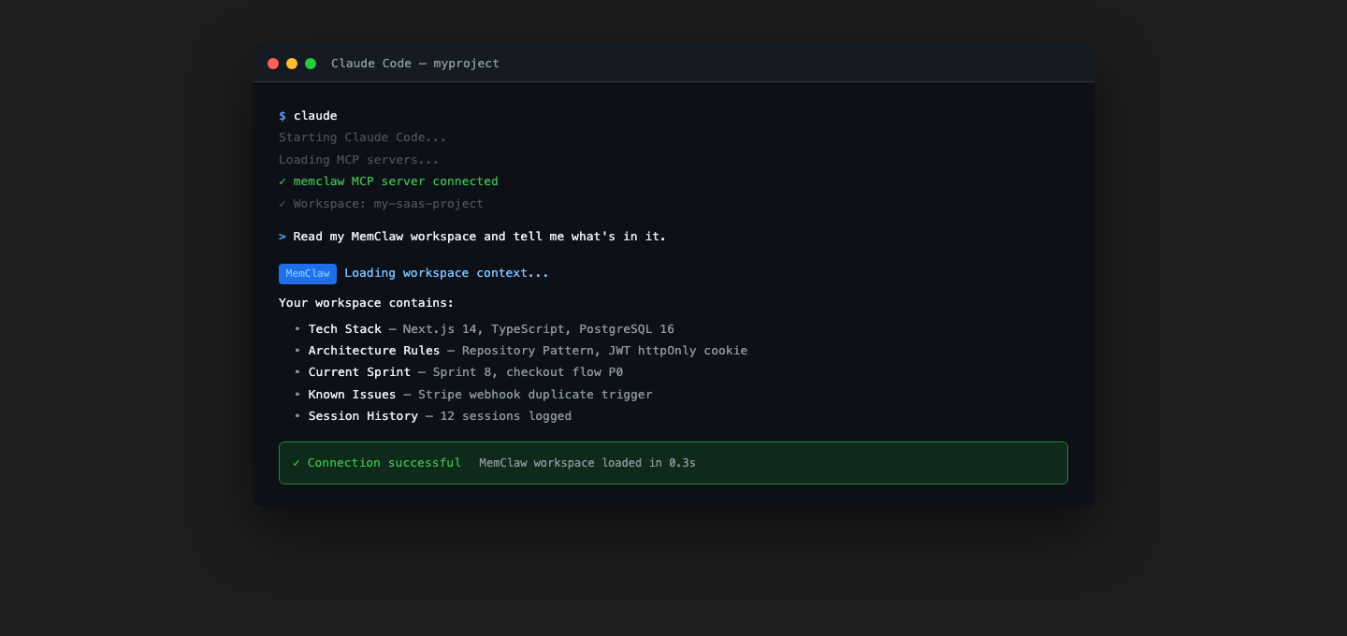Screen dimensions: 1347x636
Task: Click the checkmark inside the success banner
Action: pos(296,462)
